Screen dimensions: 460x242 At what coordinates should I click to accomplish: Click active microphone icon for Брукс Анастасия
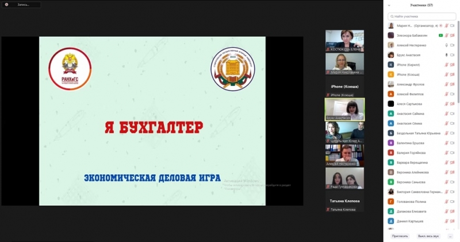click(447, 55)
